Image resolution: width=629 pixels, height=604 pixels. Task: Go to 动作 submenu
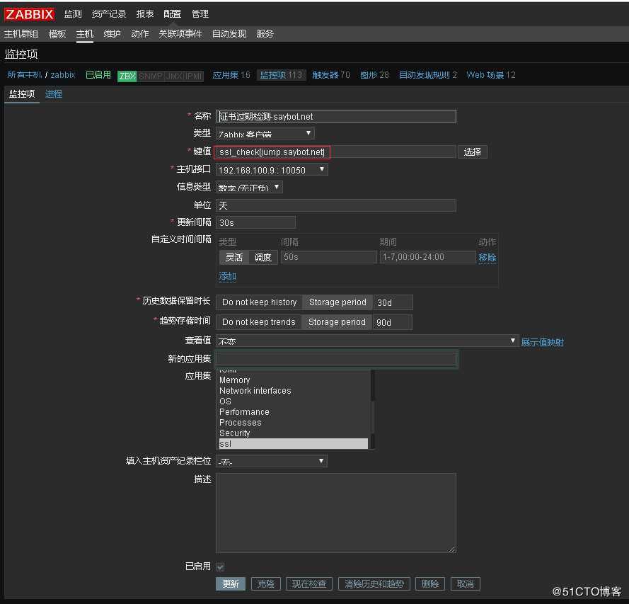[139, 34]
